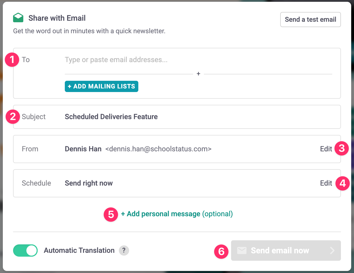Image resolution: width=354 pixels, height=273 pixels.
Task: Click the chevron arrow on Send email now
Action: pos(332,251)
